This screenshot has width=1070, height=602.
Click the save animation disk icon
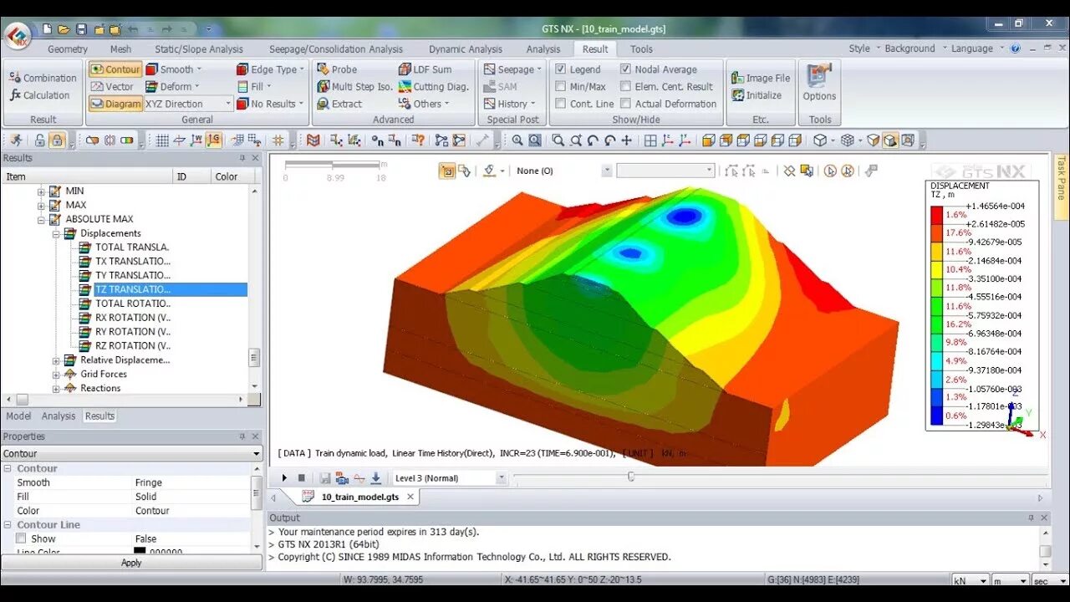(325, 478)
